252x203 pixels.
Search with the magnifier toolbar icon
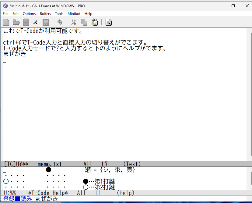pyautogui.click(x=109, y=22)
